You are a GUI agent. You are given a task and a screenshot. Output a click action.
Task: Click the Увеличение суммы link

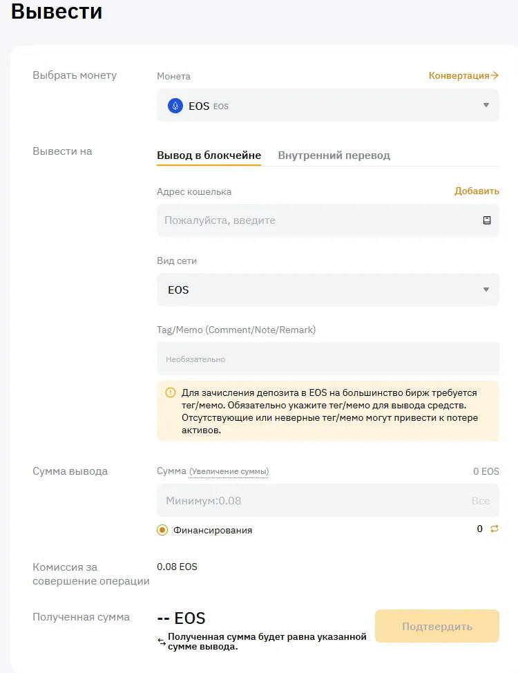(229, 472)
